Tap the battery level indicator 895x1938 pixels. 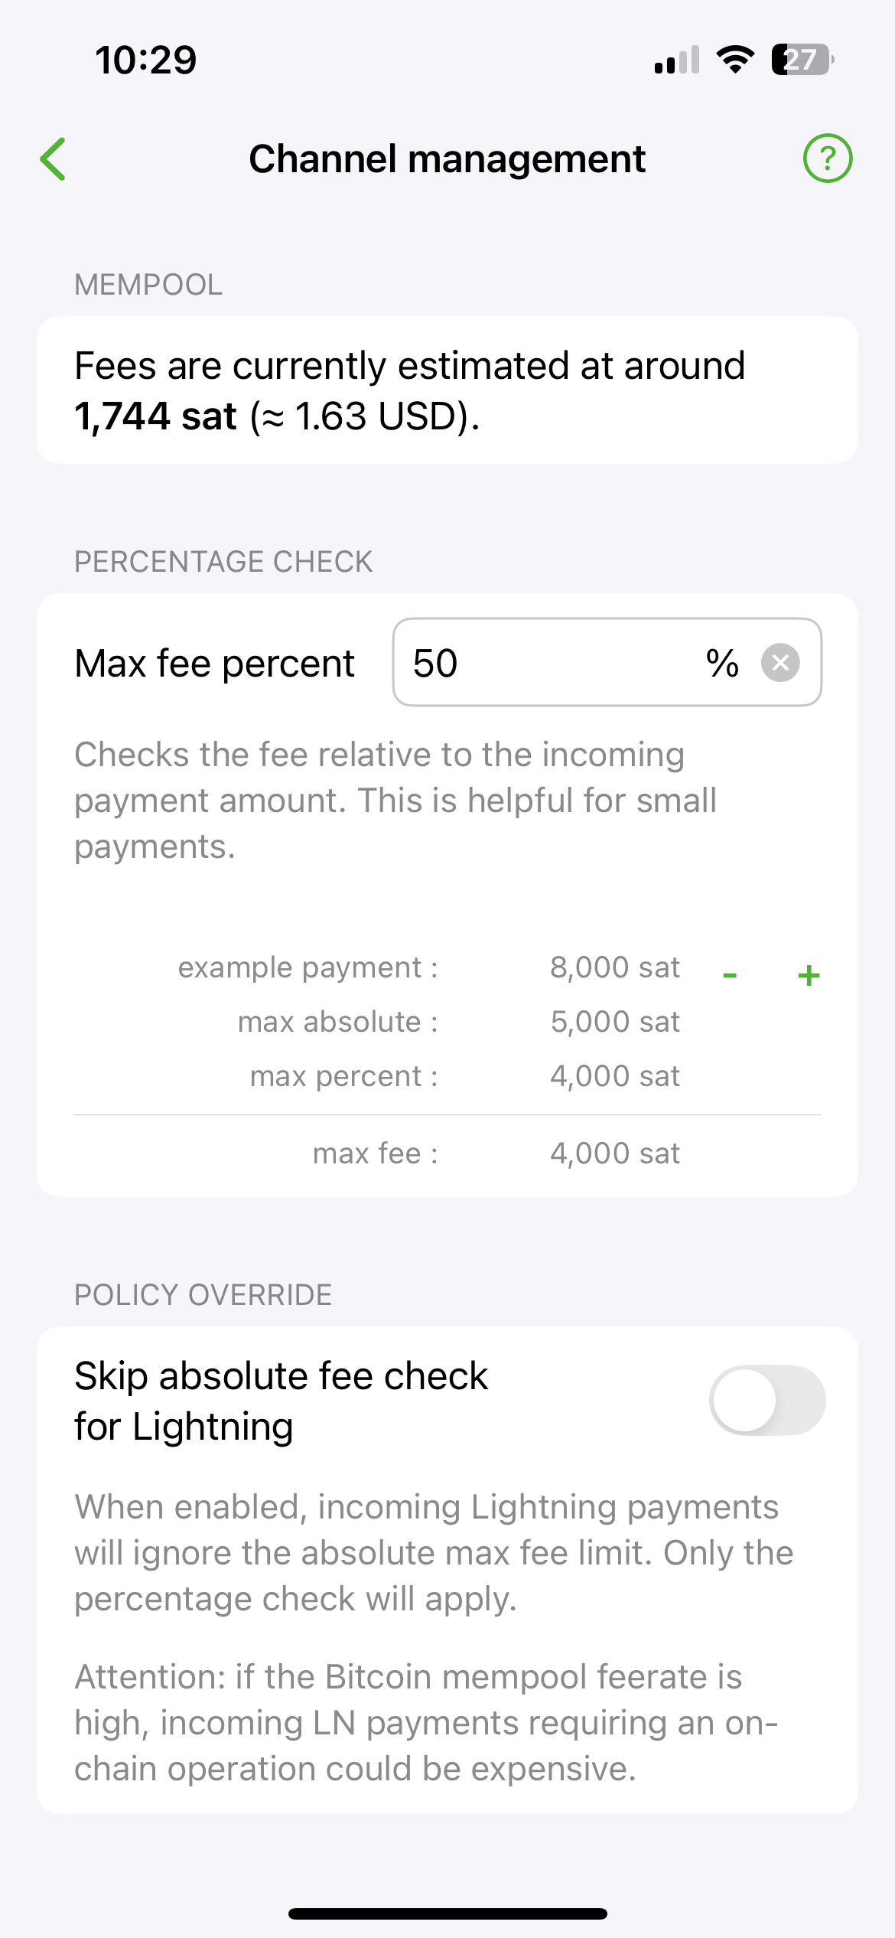pyautogui.click(x=802, y=60)
